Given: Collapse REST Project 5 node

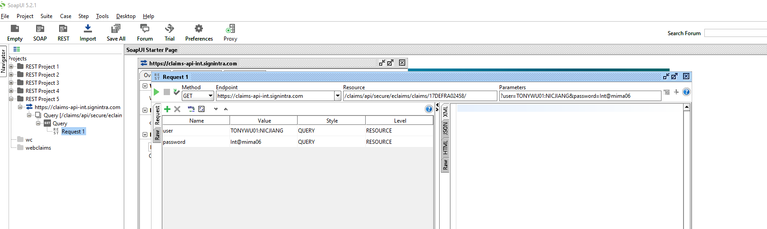Looking at the screenshot, I should tap(11, 99).
